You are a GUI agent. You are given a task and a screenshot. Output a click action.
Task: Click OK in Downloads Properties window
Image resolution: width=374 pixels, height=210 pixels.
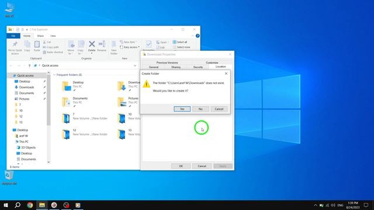coord(181,166)
